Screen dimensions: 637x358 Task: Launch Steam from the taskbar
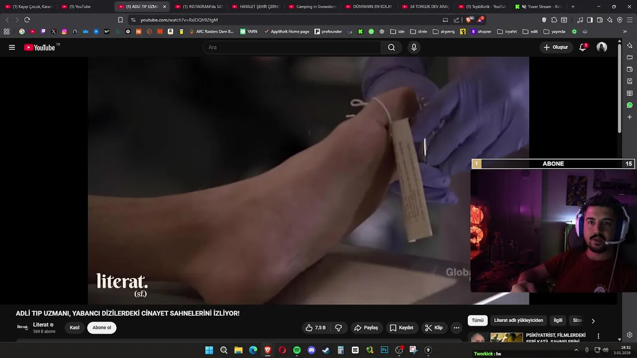point(326,350)
